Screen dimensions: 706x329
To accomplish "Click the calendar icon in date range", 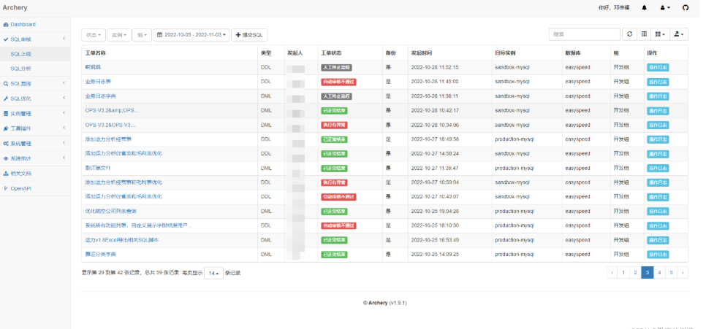I will [x=160, y=34].
